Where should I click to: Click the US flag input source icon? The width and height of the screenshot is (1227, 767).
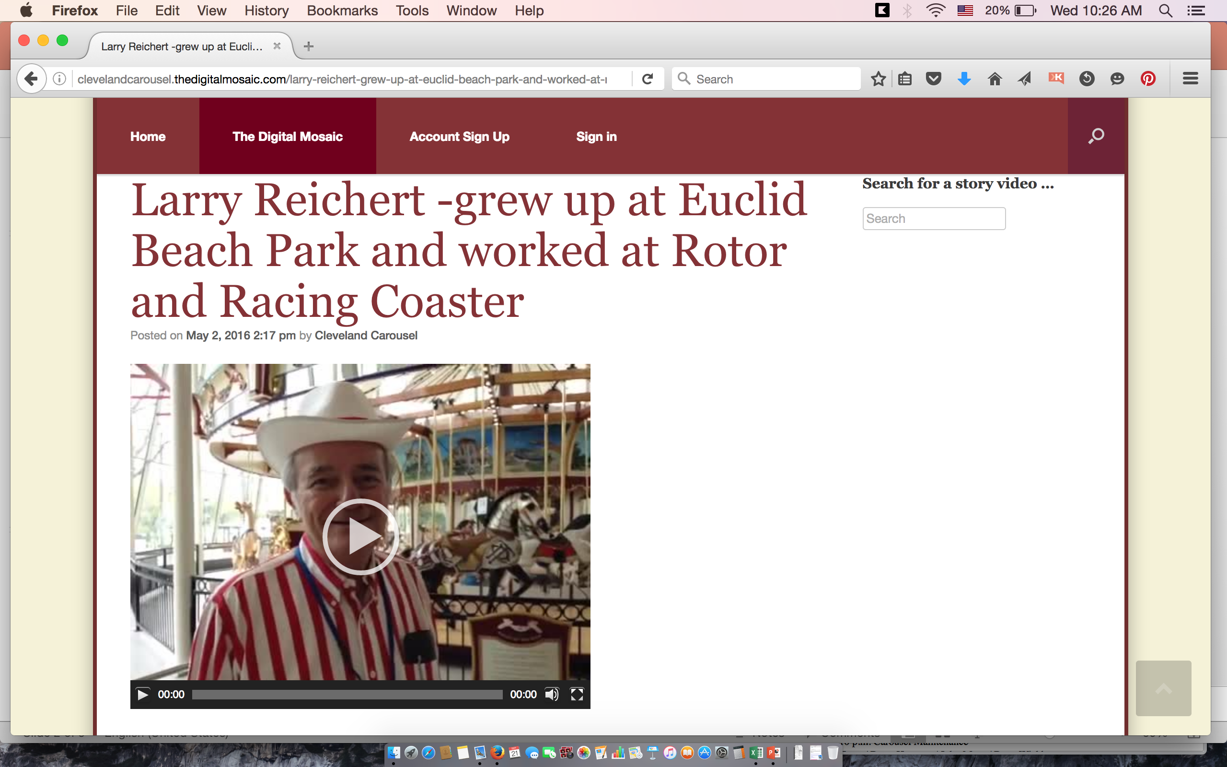pyautogui.click(x=965, y=11)
